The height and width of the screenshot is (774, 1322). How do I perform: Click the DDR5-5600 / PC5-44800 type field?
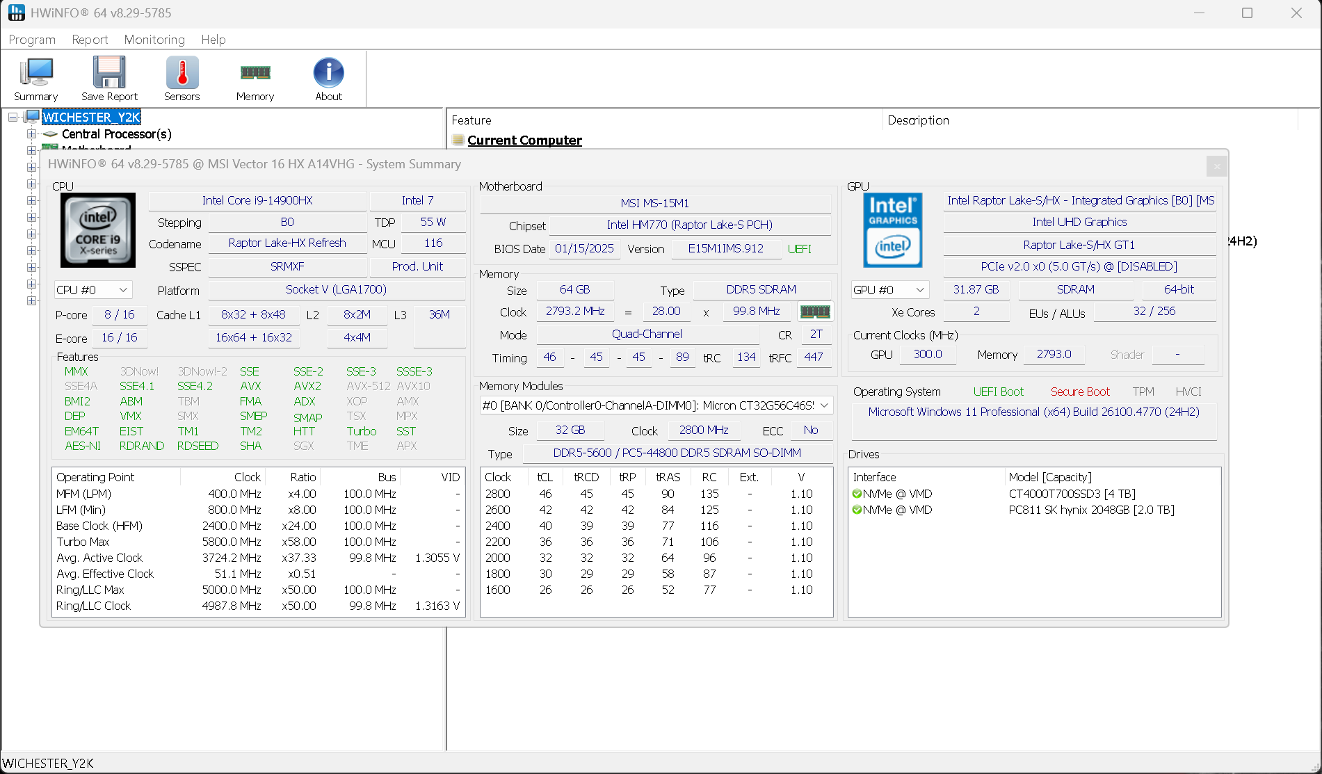[677, 453]
